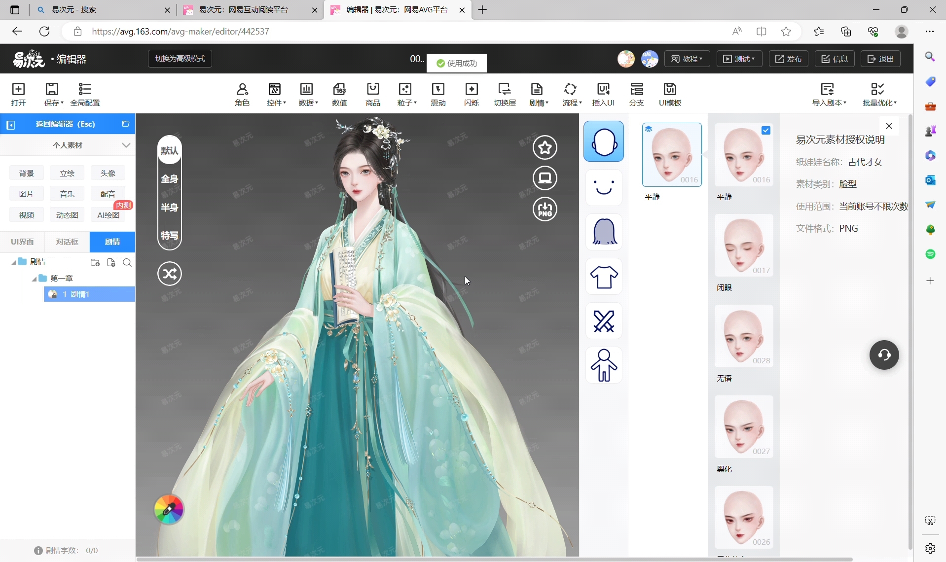Collapse the left panel toggle icon
The height and width of the screenshot is (562, 946).
[x=11, y=125]
